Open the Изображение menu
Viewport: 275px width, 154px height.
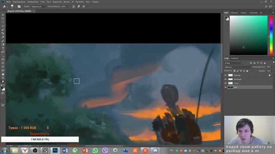[x=33, y=2]
